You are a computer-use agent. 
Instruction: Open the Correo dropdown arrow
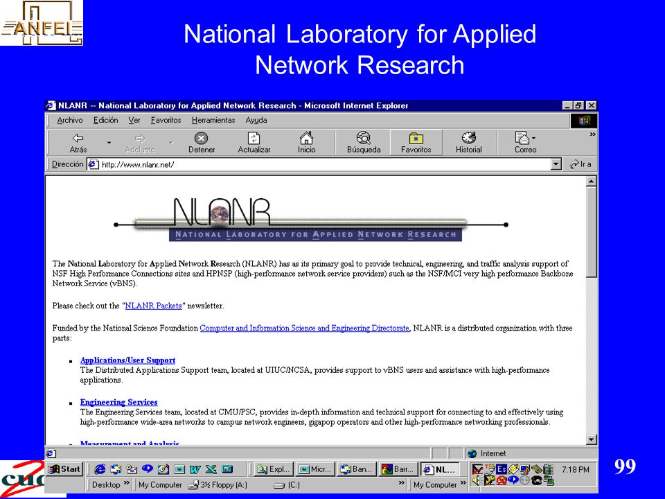pyautogui.click(x=533, y=138)
